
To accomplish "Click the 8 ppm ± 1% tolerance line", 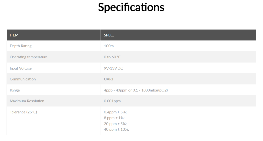I will pyautogui.click(x=114, y=118).
